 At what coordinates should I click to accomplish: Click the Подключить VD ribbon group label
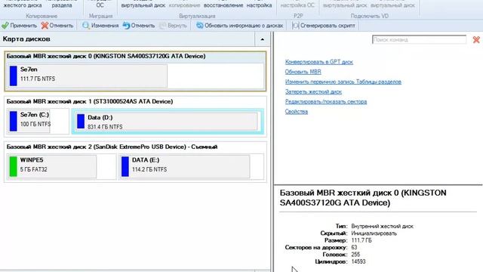coord(369,16)
